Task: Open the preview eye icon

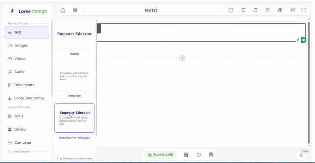Action: (x=293, y=10)
